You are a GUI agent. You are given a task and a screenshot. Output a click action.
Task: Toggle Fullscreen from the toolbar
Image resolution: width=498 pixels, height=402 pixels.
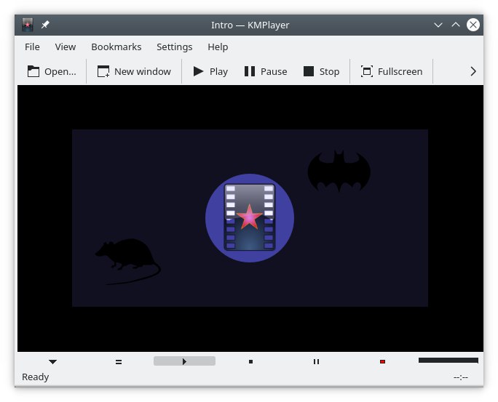coord(391,71)
